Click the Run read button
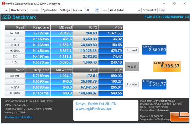Viewport: 190px width, 124px height. pyautogui.click(x=132, y=50)
